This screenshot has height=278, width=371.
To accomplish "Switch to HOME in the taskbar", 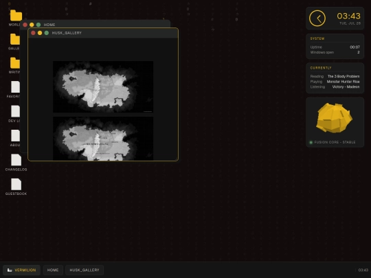I will [53, 270].
